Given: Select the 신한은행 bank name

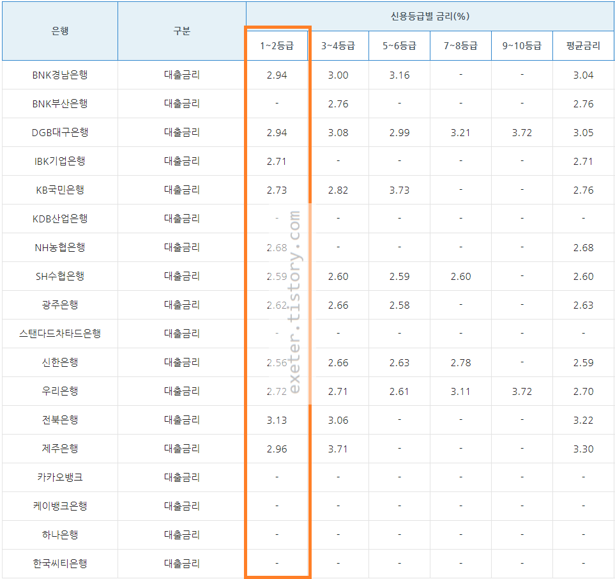Looking at the screenshot, I should [60, 362].
